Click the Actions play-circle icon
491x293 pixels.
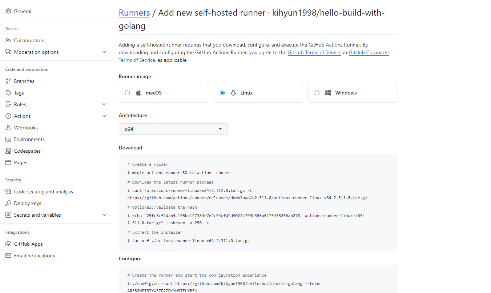[x=8, y=116]
